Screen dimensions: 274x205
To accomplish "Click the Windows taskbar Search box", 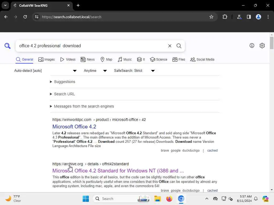I will pos(122,199).
